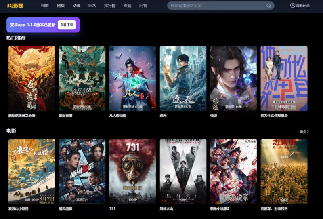This screenshot has width=323, height=219.
Task: Open 志愿军:浴血和平 movie poster
Action: 284,171
